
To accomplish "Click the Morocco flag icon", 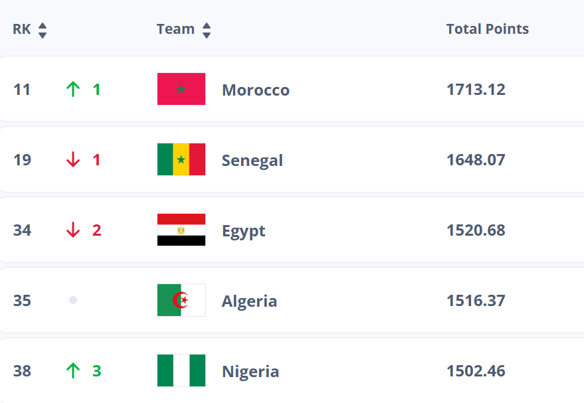I will [x=181, y=88].
